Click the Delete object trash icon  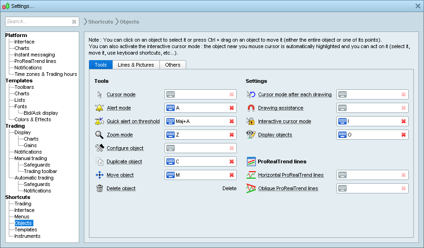[x=99, y=189]
